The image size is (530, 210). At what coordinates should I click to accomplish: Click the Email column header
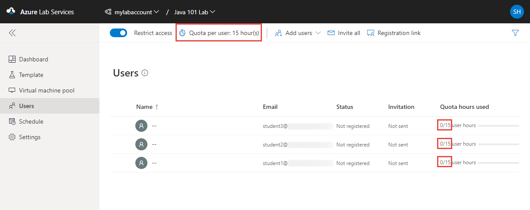pos(270,107)
